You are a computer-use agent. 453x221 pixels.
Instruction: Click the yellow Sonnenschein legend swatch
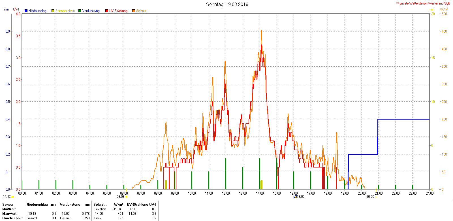[53, 11]
